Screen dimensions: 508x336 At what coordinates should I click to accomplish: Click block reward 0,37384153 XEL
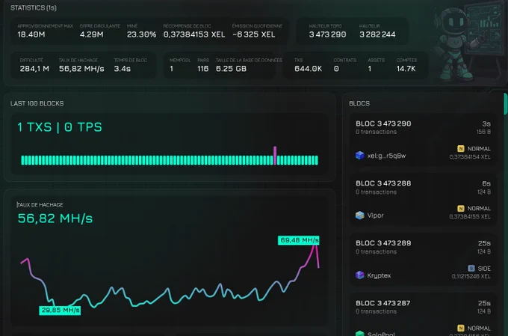[194, 34]
